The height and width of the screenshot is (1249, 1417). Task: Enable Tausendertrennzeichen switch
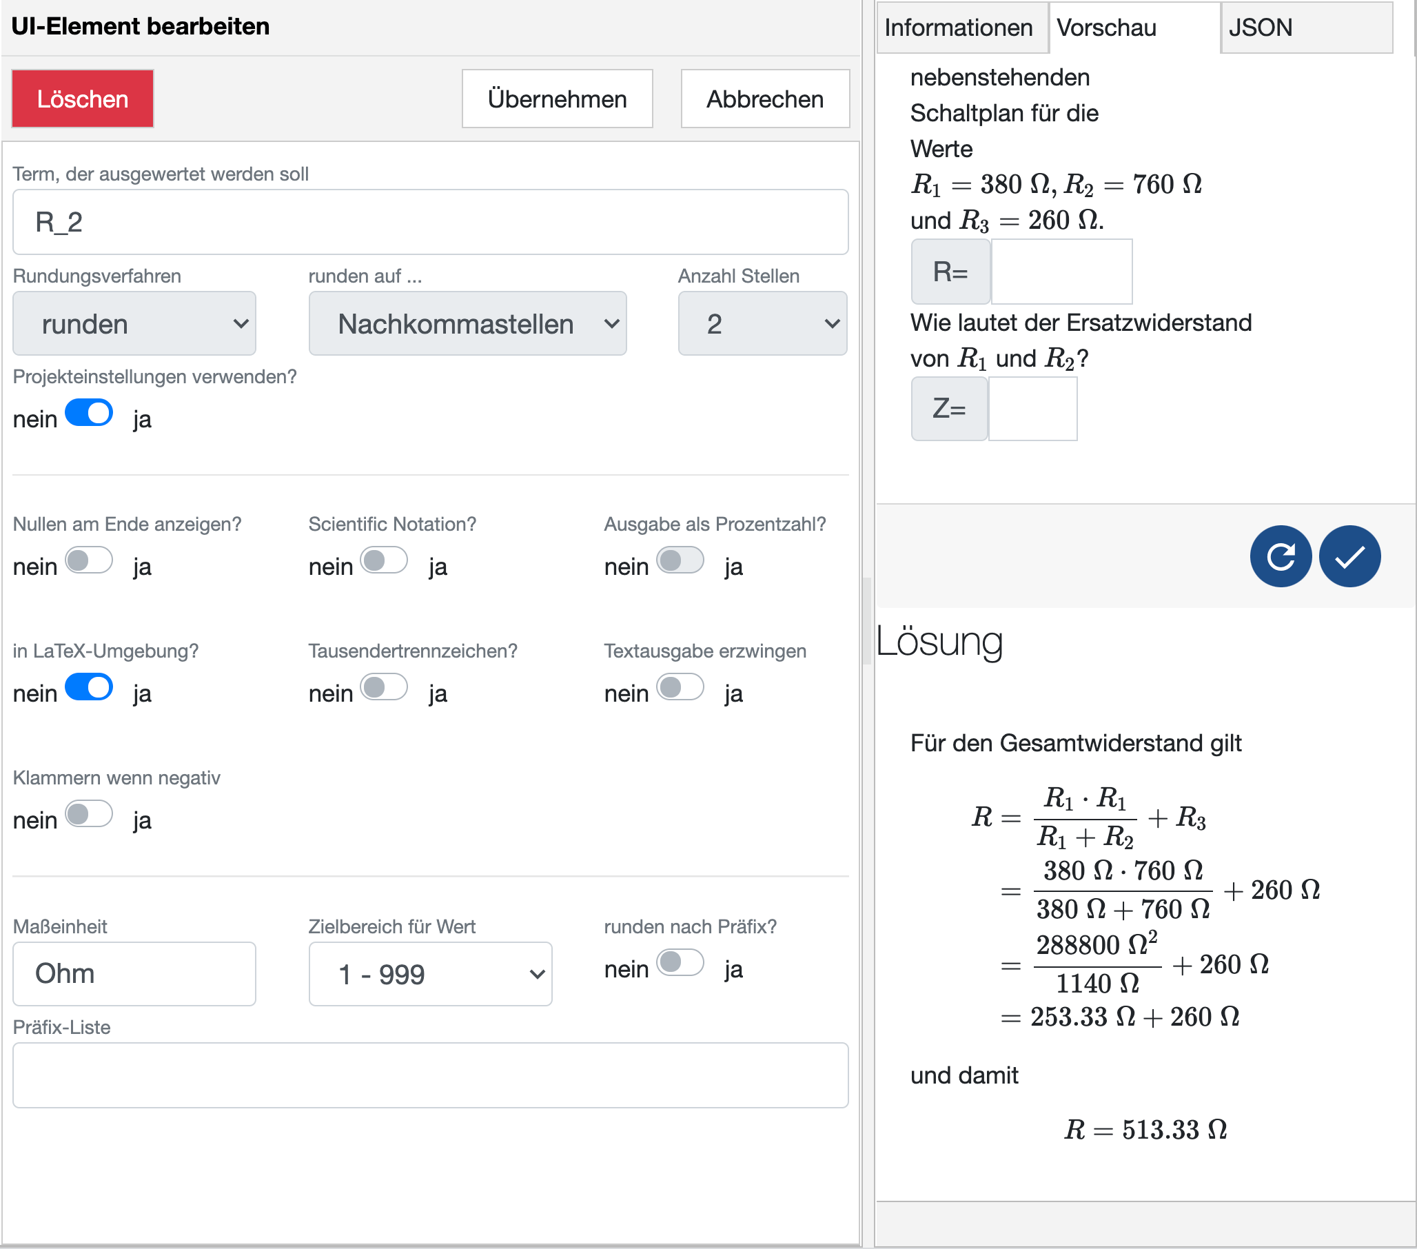384,687
